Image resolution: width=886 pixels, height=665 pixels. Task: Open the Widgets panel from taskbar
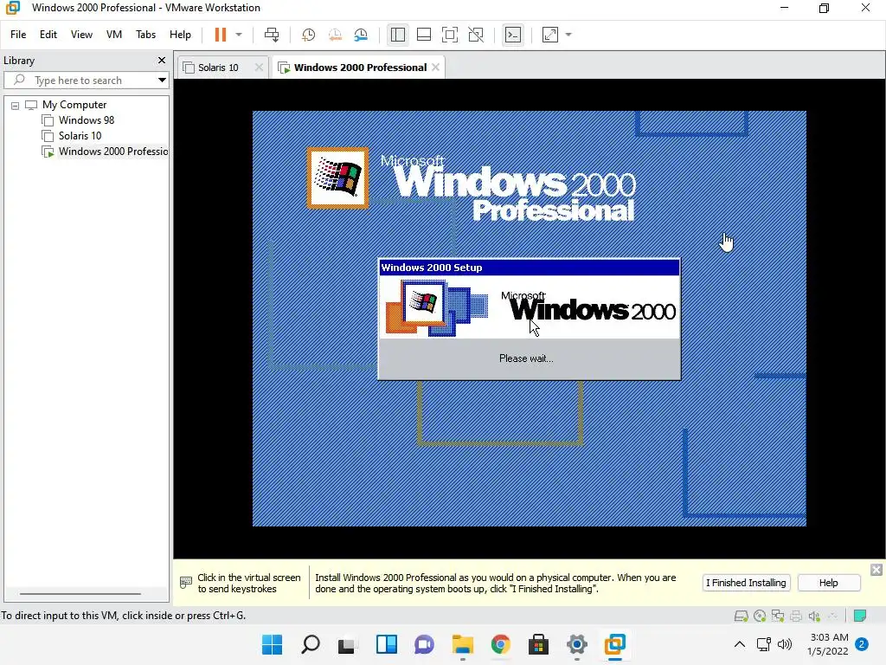(387, 644)
